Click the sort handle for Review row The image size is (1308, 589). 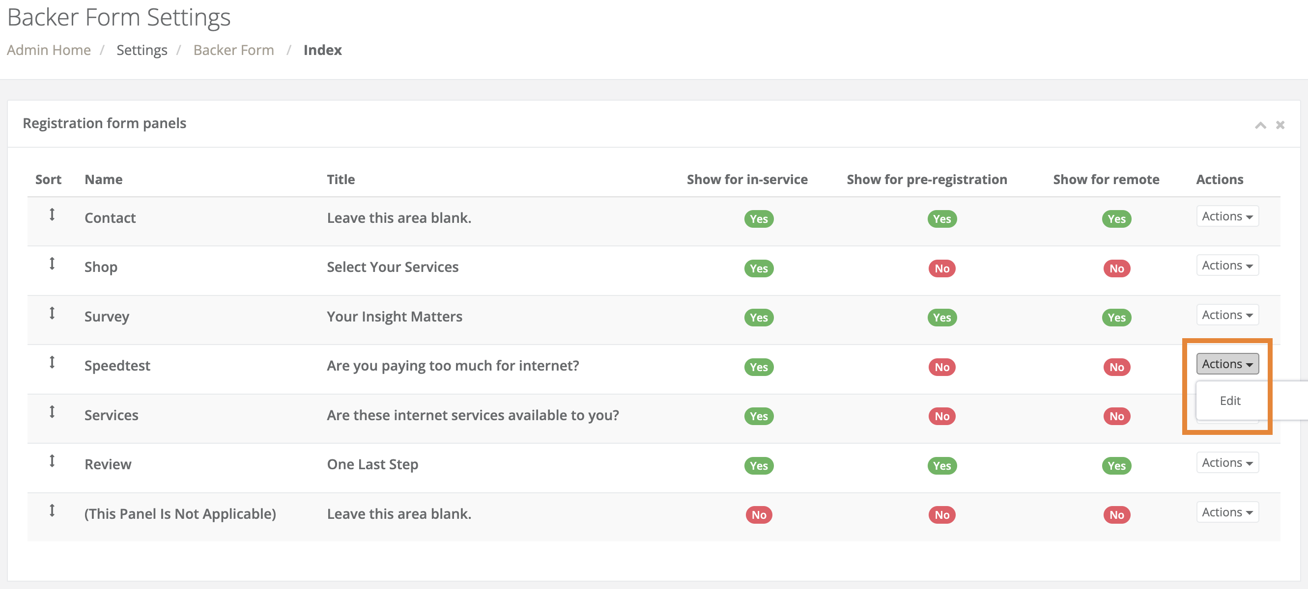click(52, 461)
